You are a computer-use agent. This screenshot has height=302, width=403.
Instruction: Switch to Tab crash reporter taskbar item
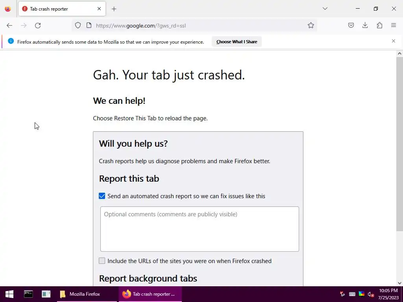tap(150, 294)
